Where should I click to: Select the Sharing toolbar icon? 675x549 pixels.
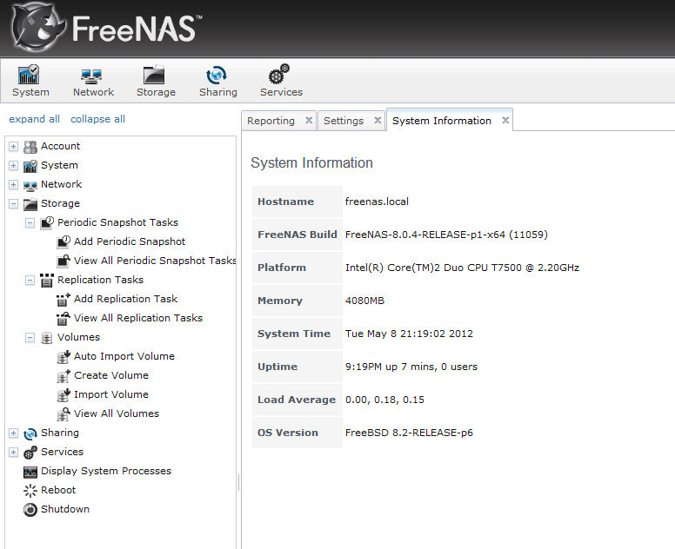click(x=217, y=76)
